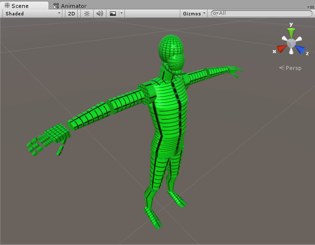Click the blue Z axis cone on gizmo
Viewport: 315px width, 245px height.
pyautogui.click(x=300, y=50)
